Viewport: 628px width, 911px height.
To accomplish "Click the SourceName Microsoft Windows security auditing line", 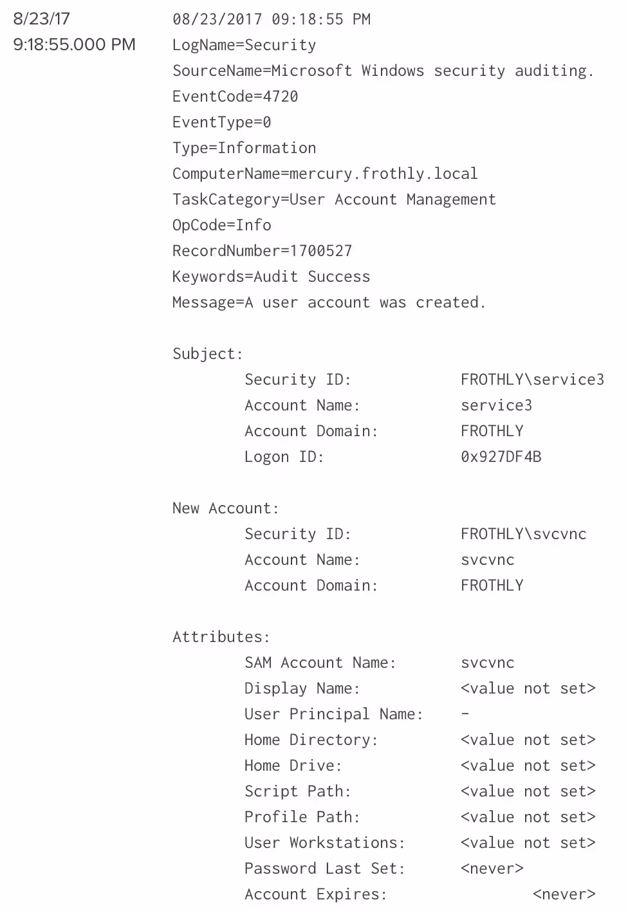I will click(383, 71).
